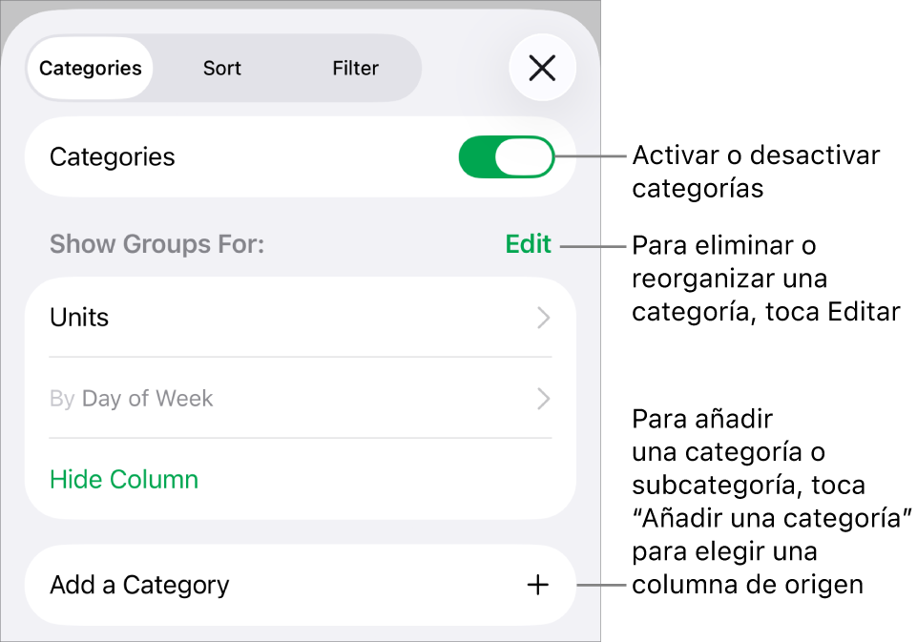Select the Categories tab
The height and width of the screenshot is (642, 917).
pyautogui.click(x=90, y=68)
